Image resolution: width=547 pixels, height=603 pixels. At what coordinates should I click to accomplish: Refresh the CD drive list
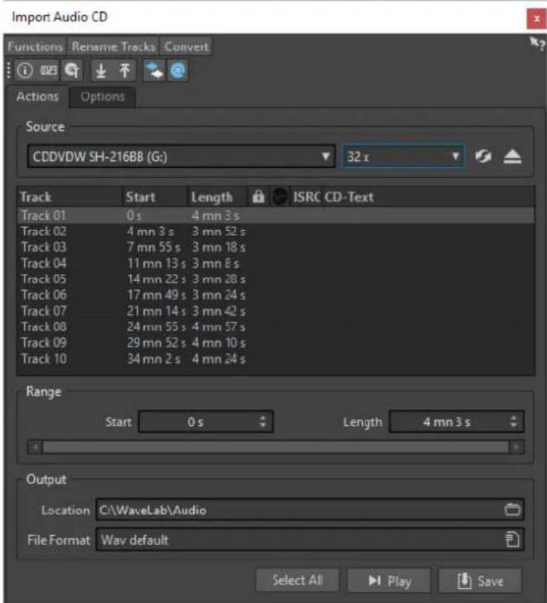coord(483,156)
